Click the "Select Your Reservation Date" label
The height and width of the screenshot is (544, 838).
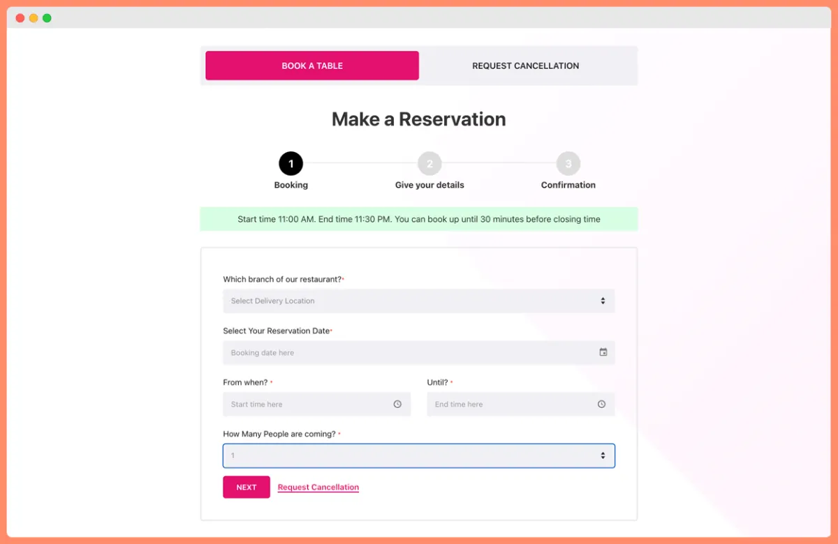tap(277, 331)
